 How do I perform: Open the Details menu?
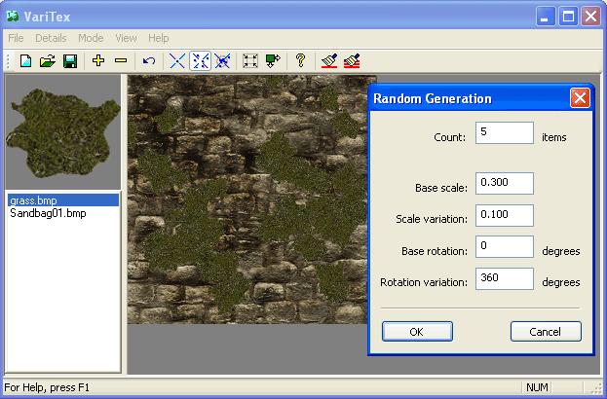click(51, 38)
